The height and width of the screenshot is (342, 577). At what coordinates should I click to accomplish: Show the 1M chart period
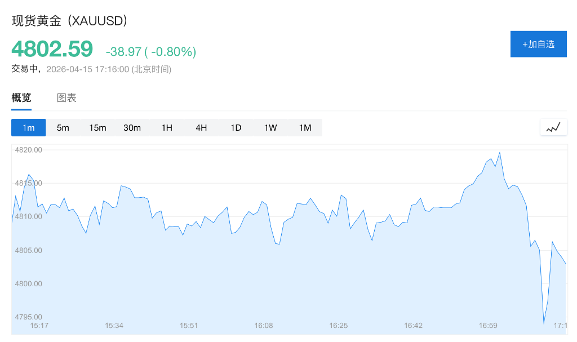tap(305, 128)
